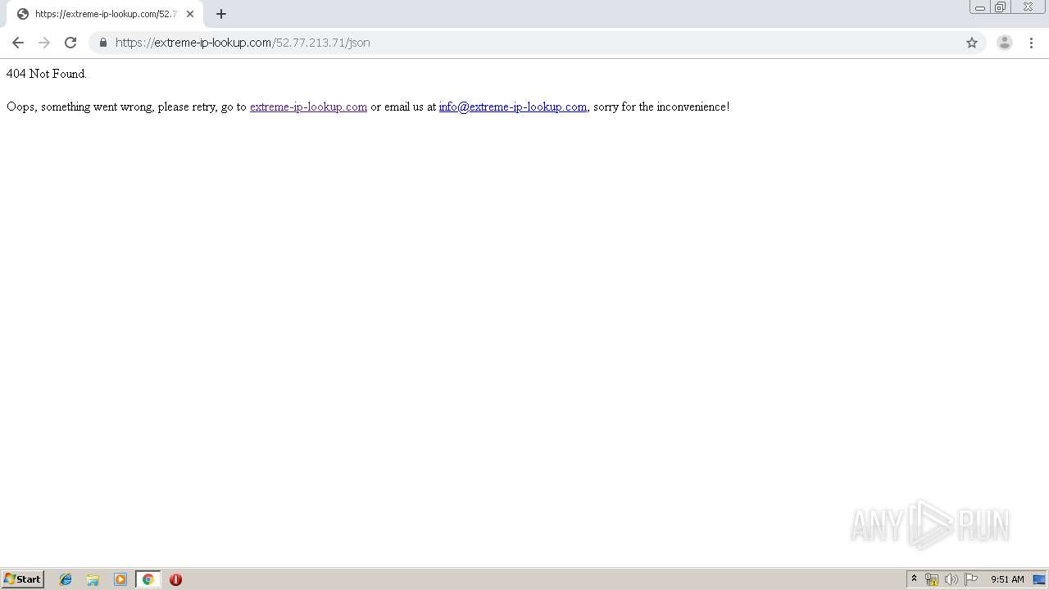Click the '404 Not Found.' text

pos(47,74)
